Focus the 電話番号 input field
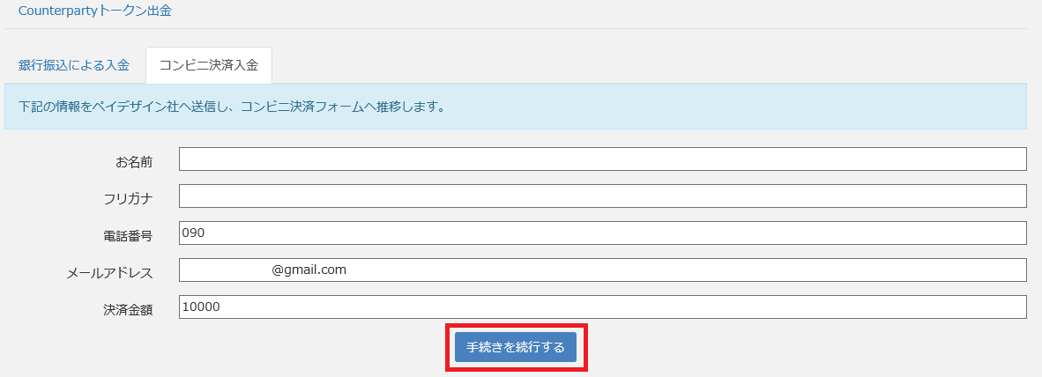1042x377 pixels. coord(602,233)
